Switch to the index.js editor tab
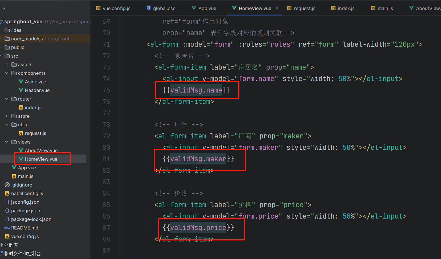This screenshot has height=259, width=441. pyautogui.click(x=343, y=8)
